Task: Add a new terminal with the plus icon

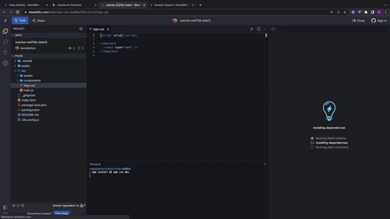Action: (x=264, y=164)
